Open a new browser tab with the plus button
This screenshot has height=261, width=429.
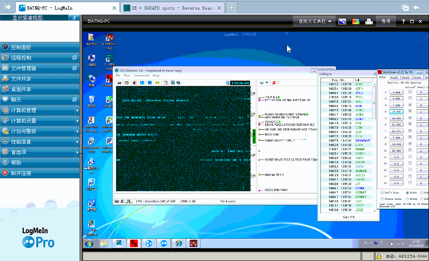tap(231, 8)
